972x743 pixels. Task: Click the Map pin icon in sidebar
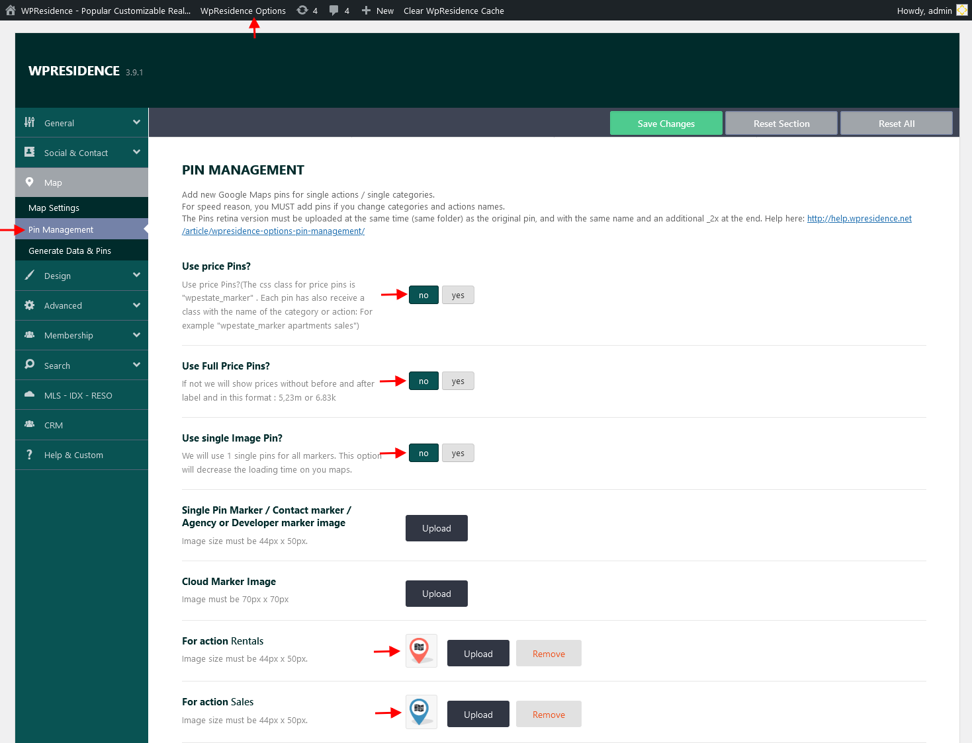point(30,182)
